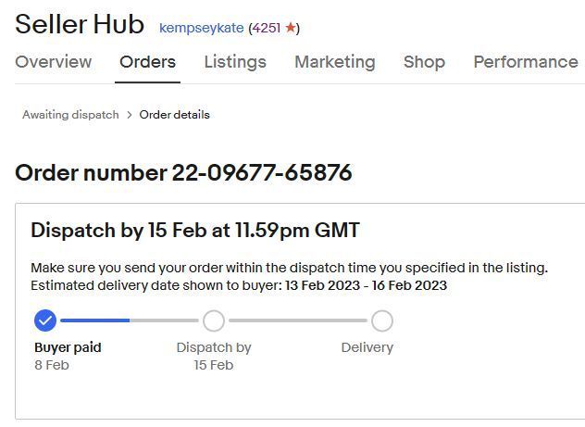
Task: Click the breadcrumb chevron arrow
Action: tap(130, 115)
